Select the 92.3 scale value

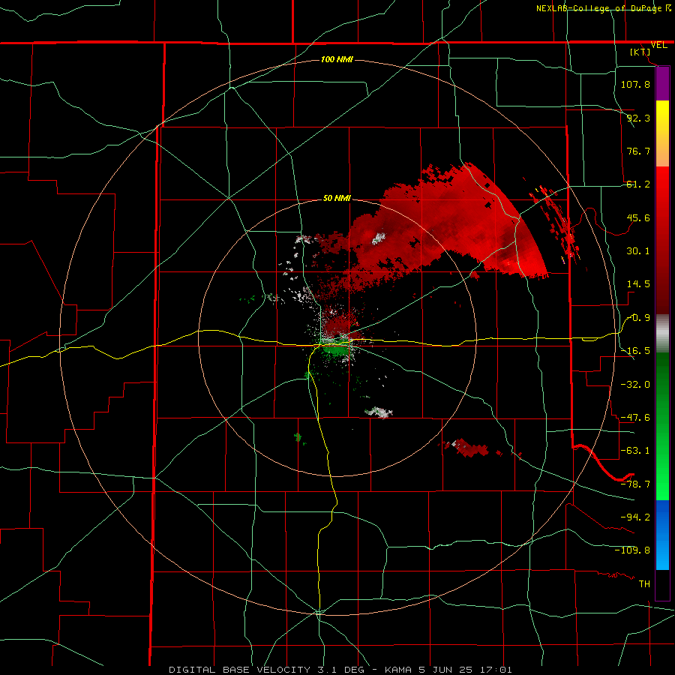638,118
